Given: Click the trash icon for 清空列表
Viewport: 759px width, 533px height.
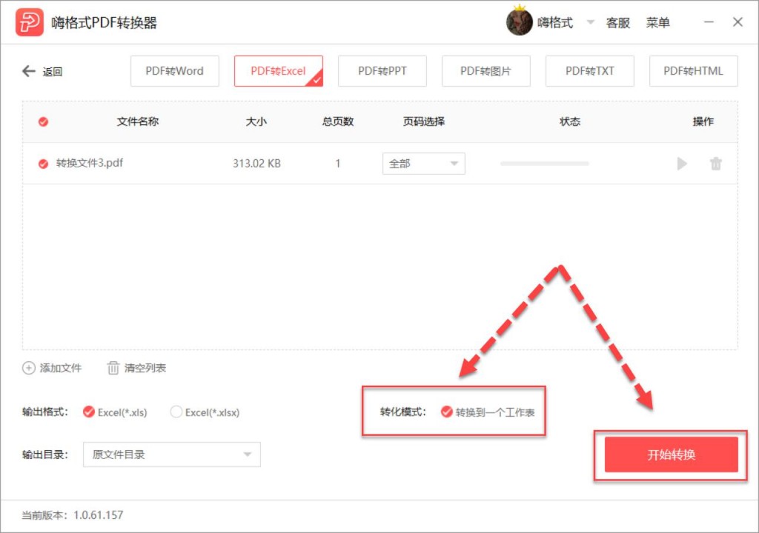Looking at the screenshot, I should pos(113,368).
